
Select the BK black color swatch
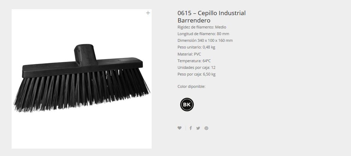tap(187, 104)
